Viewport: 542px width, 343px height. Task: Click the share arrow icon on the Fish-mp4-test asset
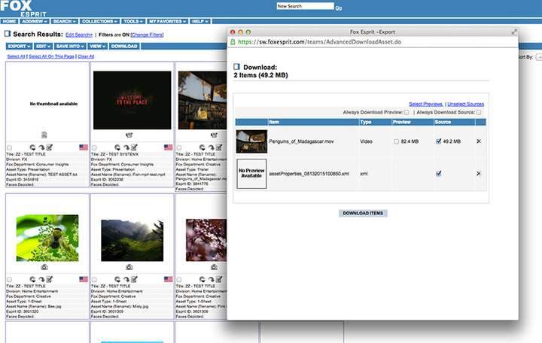126,147
